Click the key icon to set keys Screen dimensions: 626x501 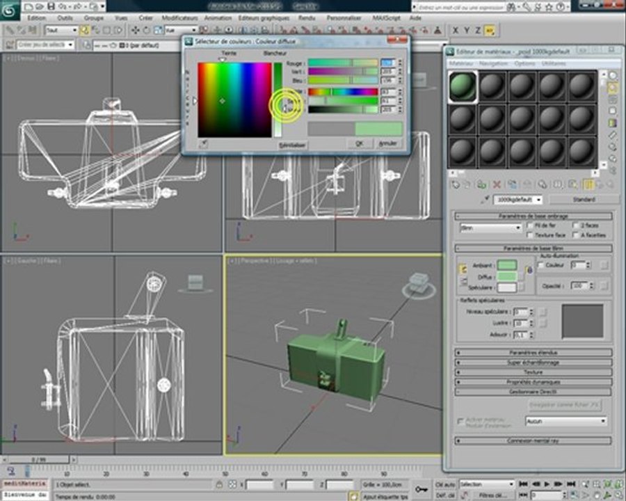coord(422,489)
